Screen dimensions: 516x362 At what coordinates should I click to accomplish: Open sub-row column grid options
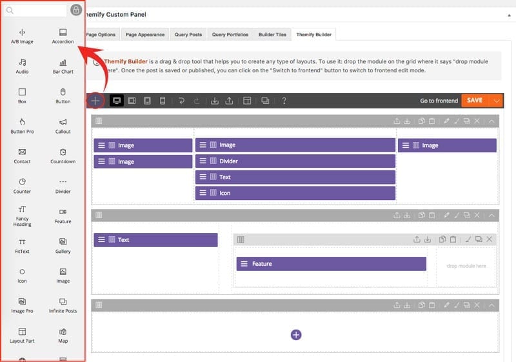tap(241, 239)
